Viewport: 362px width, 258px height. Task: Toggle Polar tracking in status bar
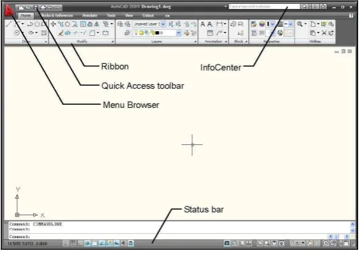87,243
